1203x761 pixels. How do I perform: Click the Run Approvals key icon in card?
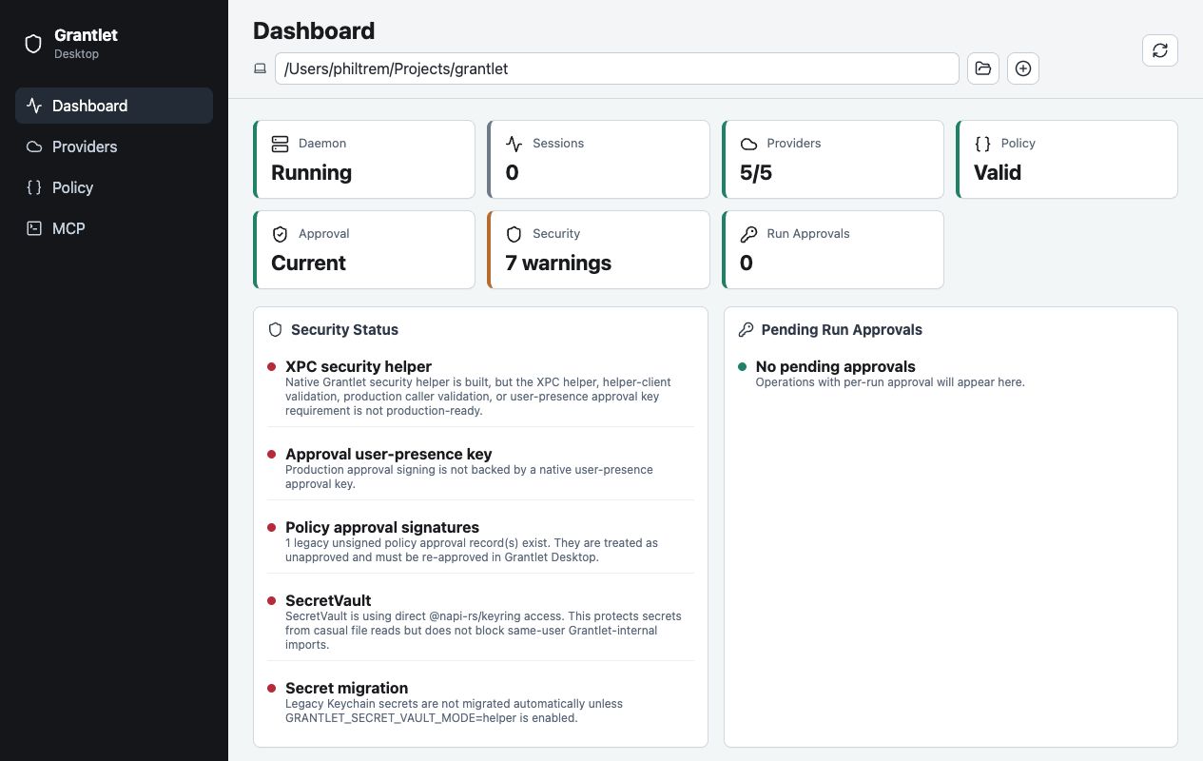[748, 234]
